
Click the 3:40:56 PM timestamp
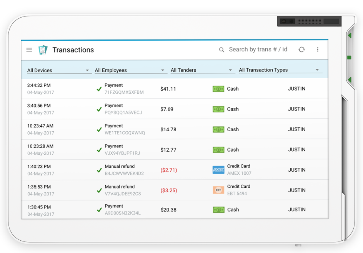tap(39, 106)
